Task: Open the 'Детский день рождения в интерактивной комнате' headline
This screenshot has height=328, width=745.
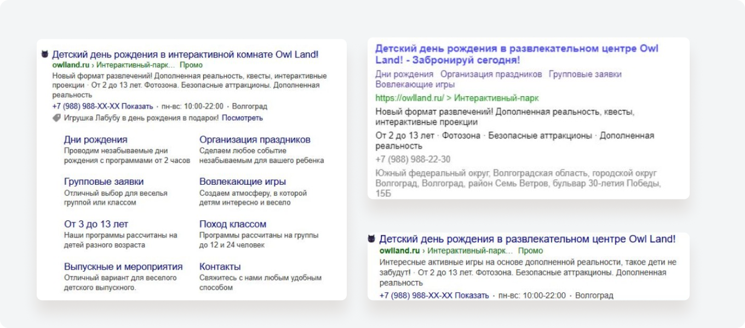Action: point(185,54)
